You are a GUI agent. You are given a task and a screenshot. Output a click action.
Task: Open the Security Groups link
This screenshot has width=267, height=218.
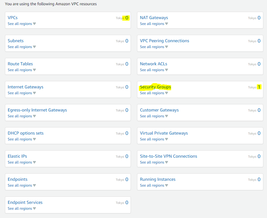[155, 87]
